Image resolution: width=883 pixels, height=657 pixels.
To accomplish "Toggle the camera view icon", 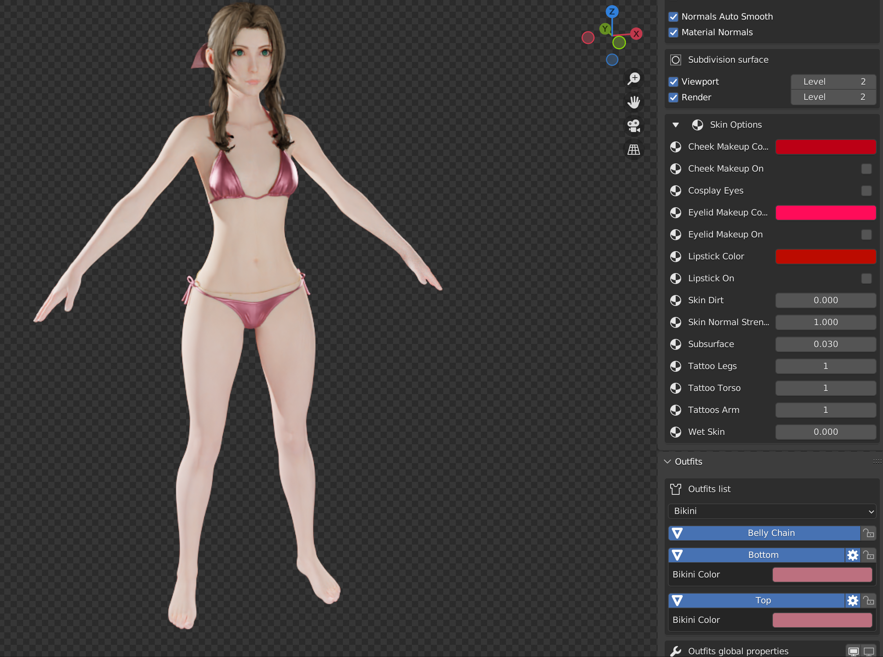I will pos(634,126).
